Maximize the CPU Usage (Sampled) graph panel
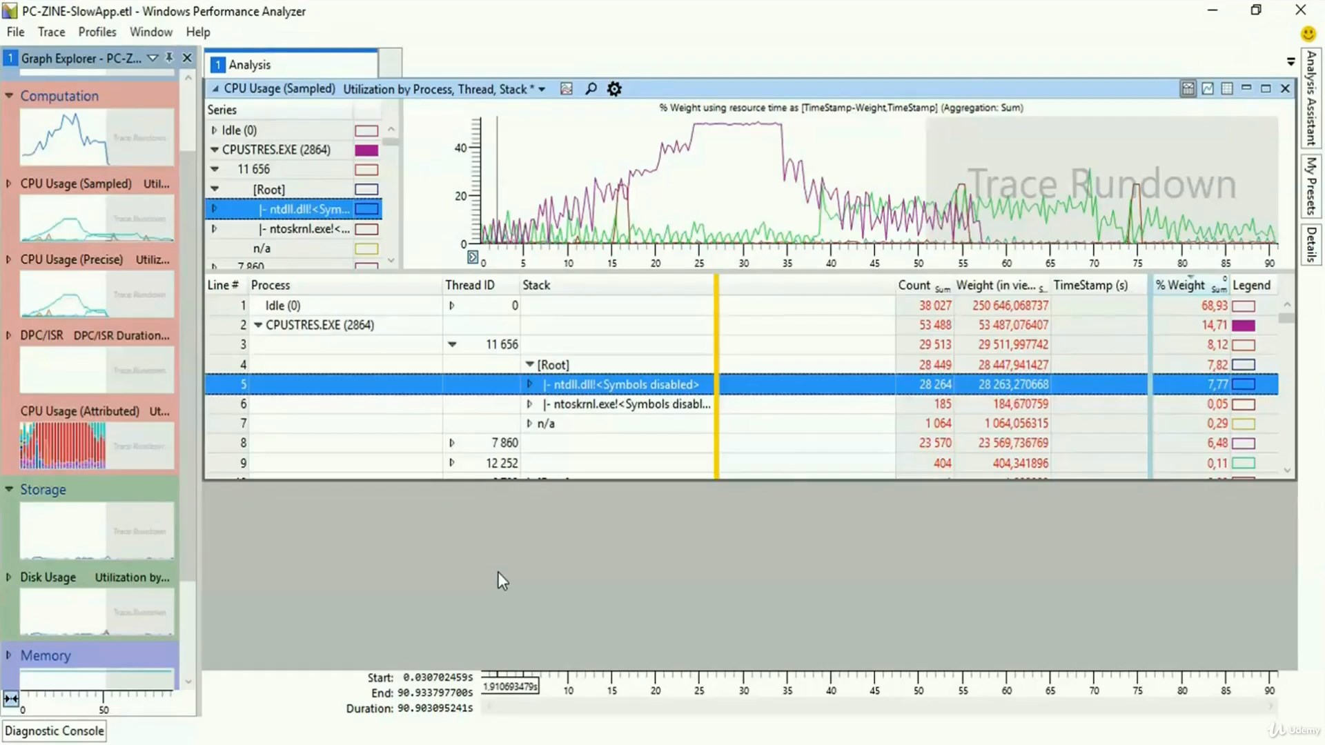This screenshot has height=745, width=1325. [x=1266, y=88]
